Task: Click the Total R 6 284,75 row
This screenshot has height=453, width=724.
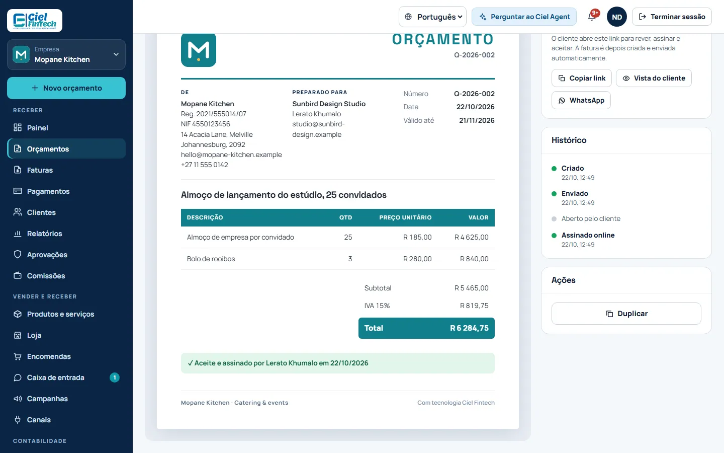Action: (x=426, y=328)
